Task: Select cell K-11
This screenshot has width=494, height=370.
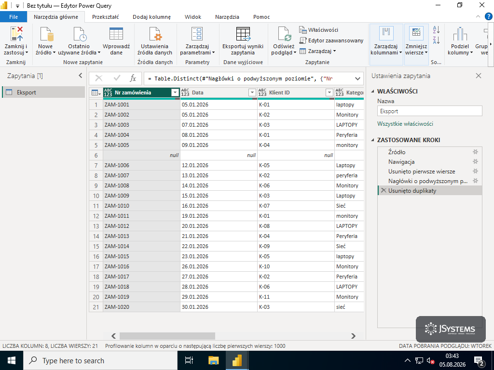Action: pyautogui.click(x=296, y=297)
